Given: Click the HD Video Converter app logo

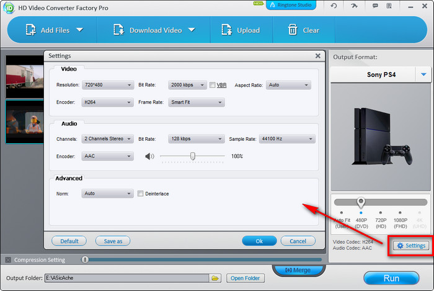Looking at the screenshot, I should 9,7.
